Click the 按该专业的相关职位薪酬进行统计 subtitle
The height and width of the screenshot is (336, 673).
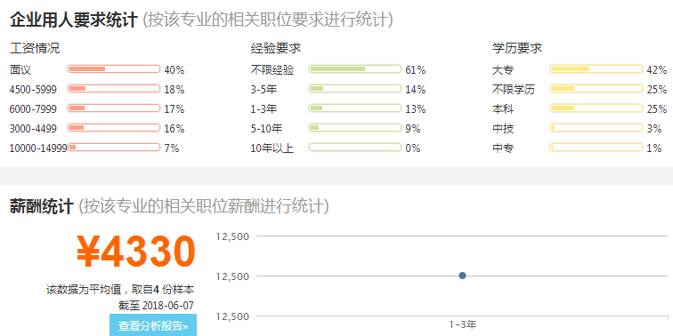click(x=204, y=206)
